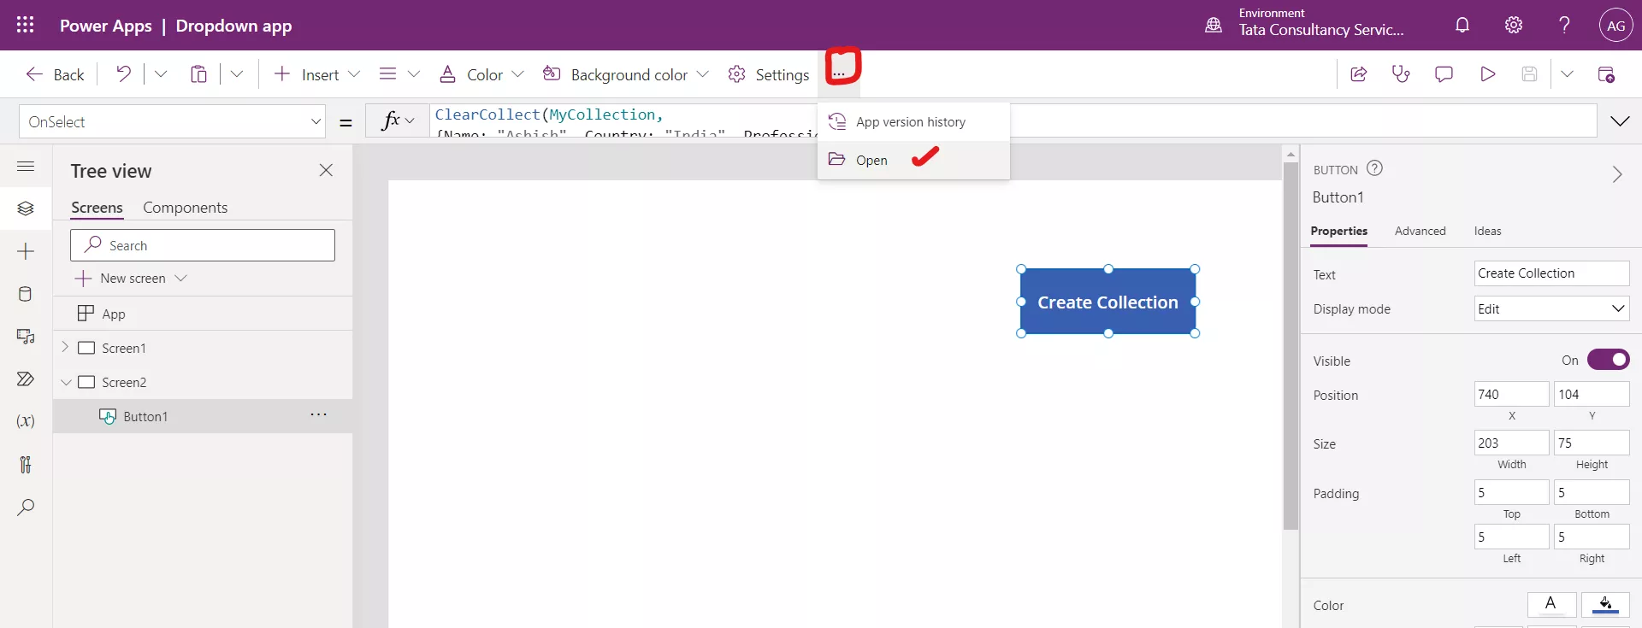Image resolution: width=1642 pixels, height=628 pixels.
Task: Click the Undo icon
Action: tap(124, 74)
